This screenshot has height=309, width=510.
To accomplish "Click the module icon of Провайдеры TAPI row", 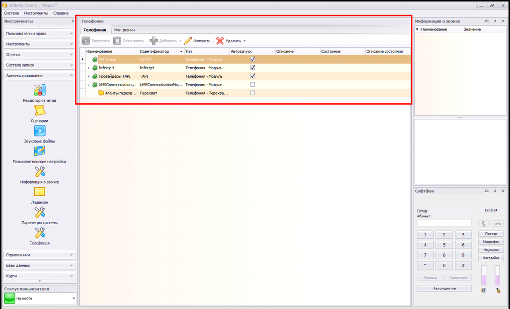I will (95, 76).
